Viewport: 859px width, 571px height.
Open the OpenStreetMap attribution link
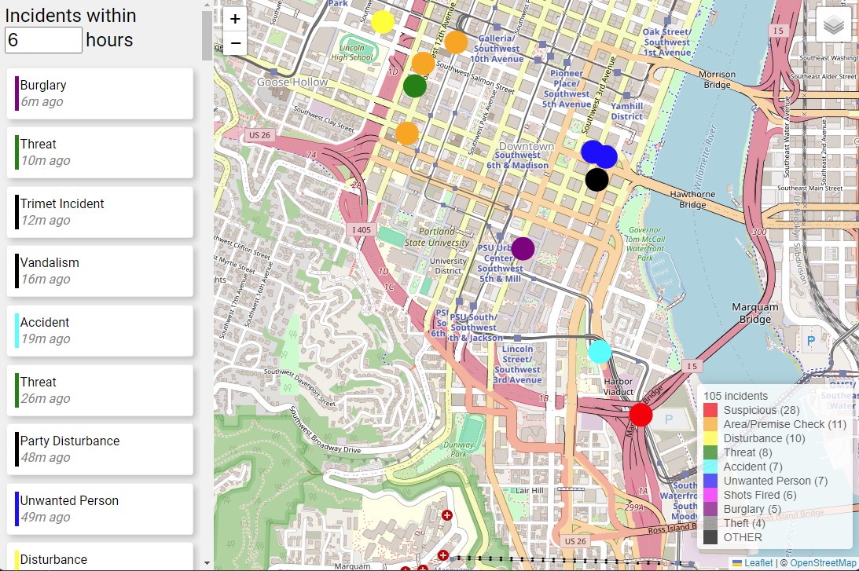tap(823, 562)
